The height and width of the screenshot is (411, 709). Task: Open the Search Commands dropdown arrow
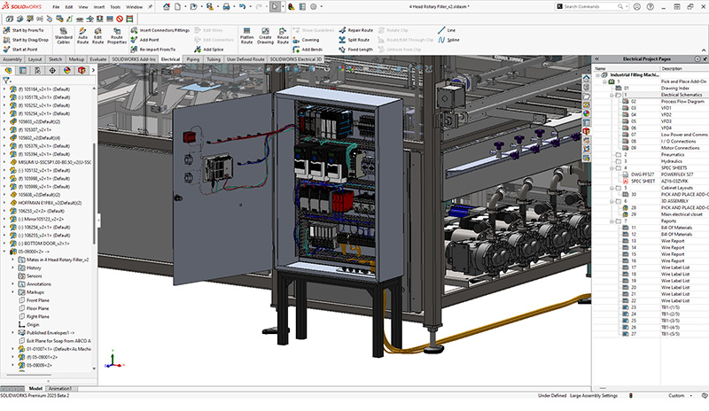click(x=627, y=7)
